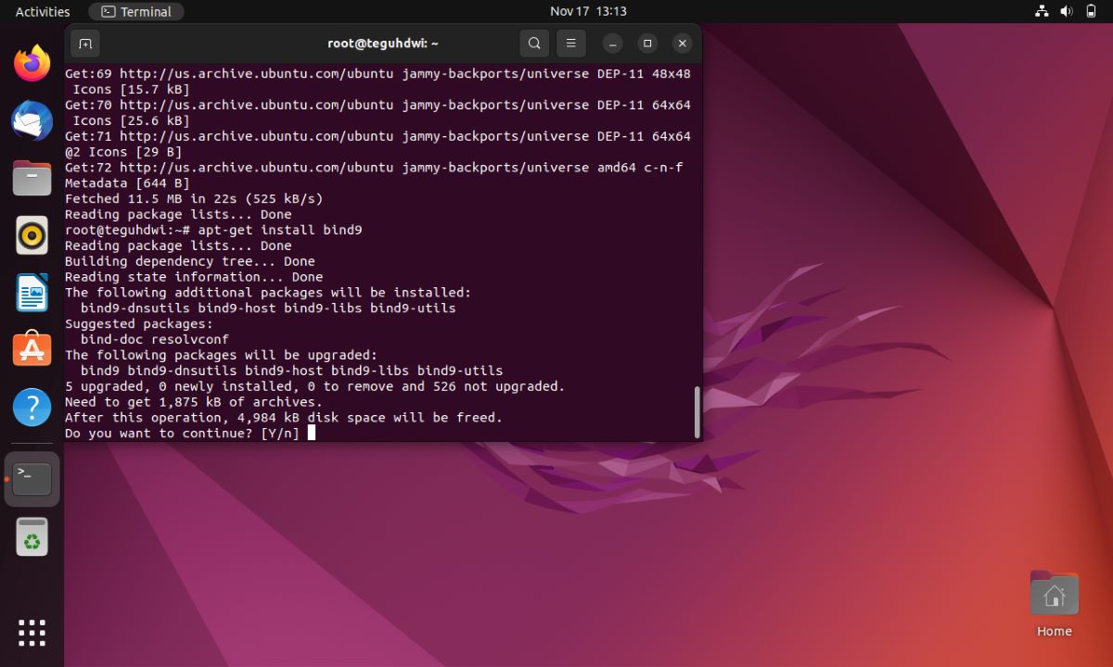Click the terminal search magnifier icon
Viewport: 1113px width, 667px height.
534,43
